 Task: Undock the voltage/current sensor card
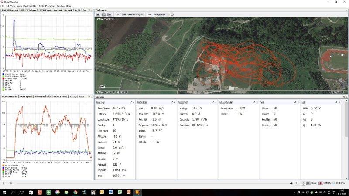213,102
